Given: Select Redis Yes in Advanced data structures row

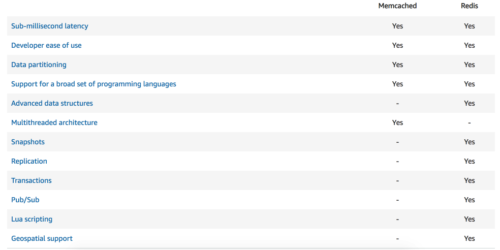Looking at the screenshot, I should coord(470,103).
